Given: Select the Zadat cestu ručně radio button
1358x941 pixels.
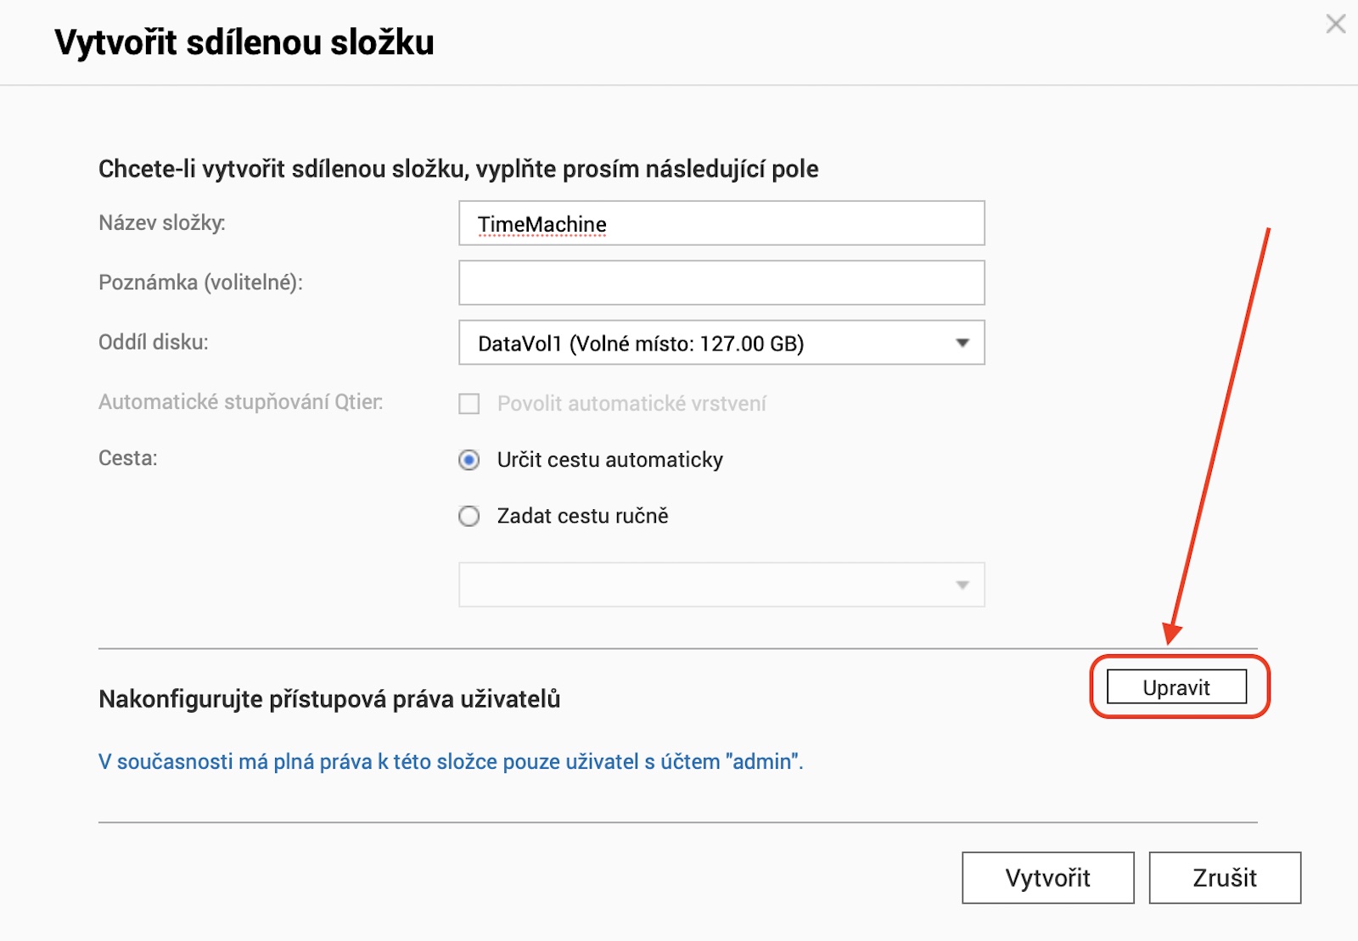Looking at the screenshot, I should coord(469,516).
